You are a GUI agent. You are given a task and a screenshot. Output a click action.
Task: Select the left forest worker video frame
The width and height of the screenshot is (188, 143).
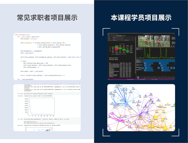(x=146, y=41)
